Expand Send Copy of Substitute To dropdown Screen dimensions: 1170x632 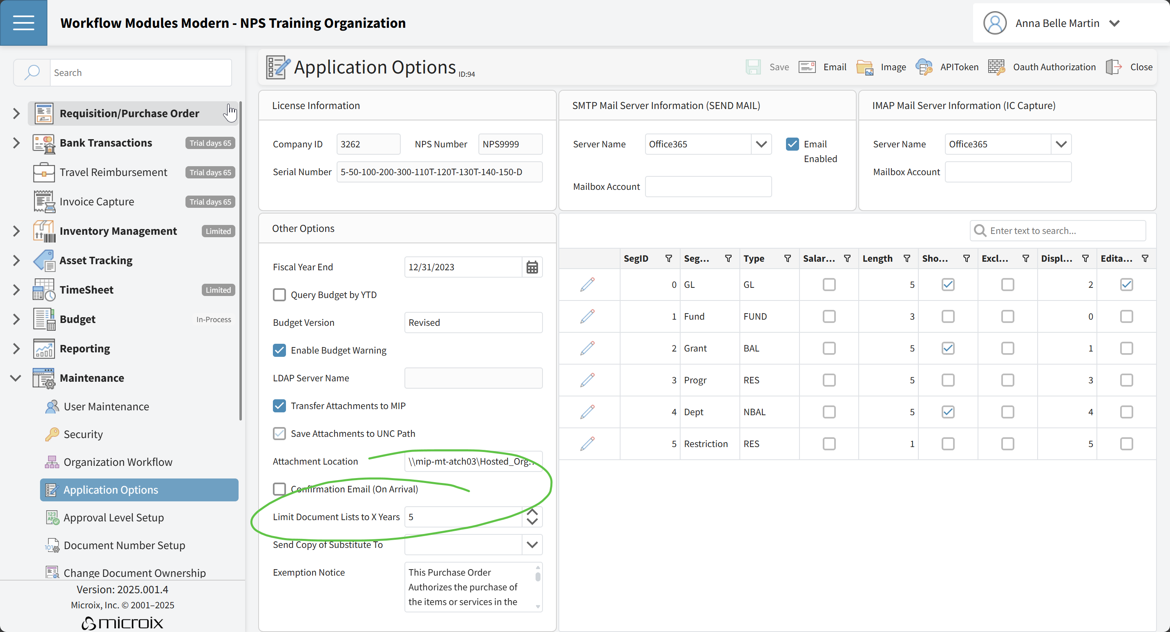532,544
